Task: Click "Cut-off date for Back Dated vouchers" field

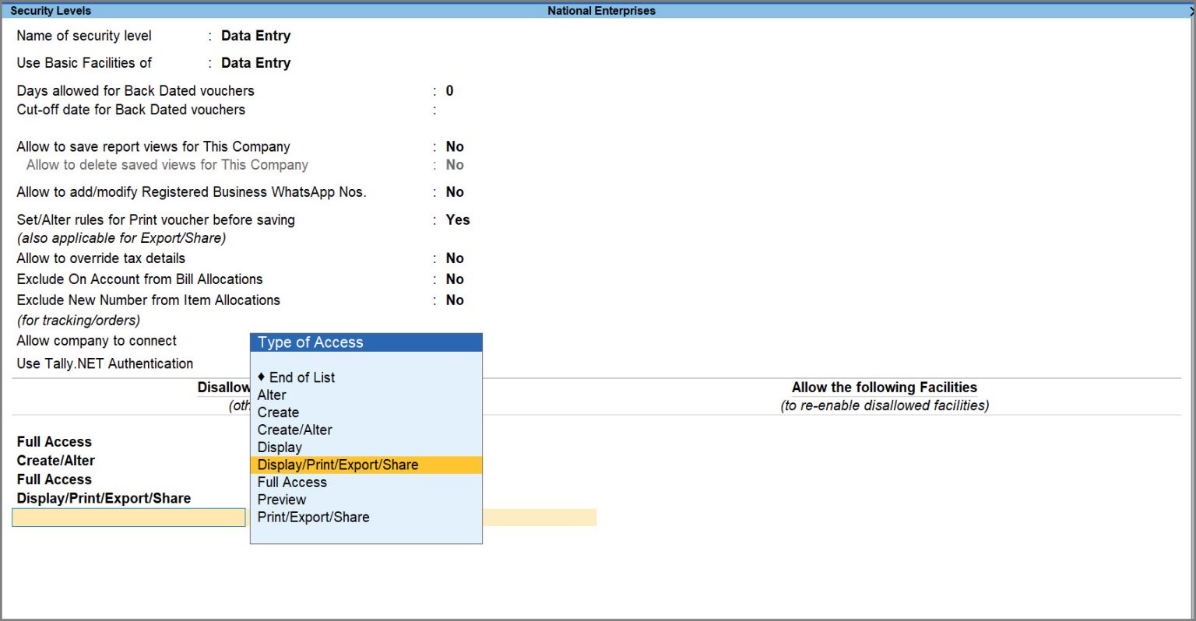Action: pos(459,110)
